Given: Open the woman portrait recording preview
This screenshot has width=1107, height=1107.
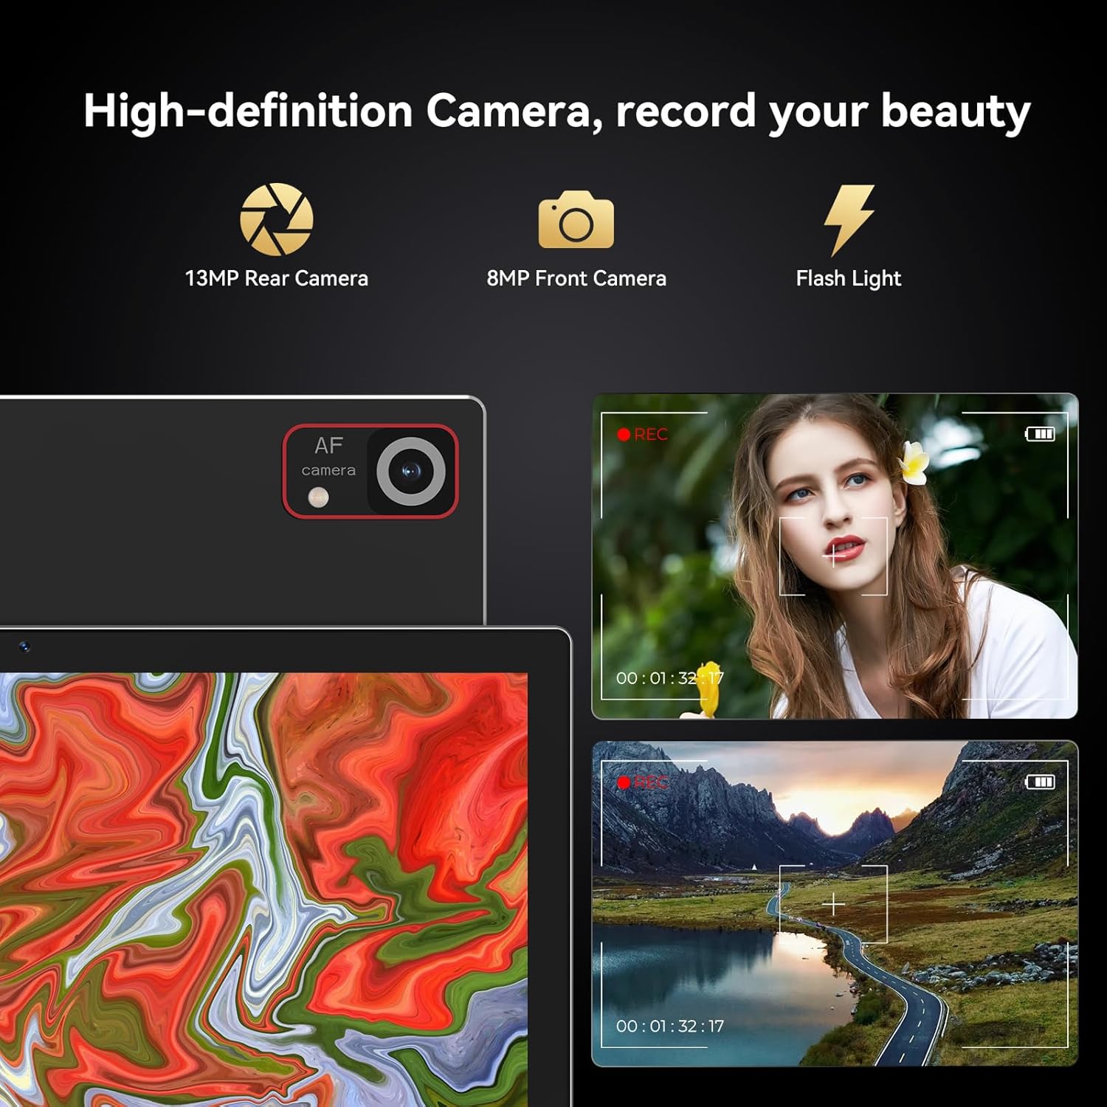Looking at the screenshot, I should tap(835, 556).
